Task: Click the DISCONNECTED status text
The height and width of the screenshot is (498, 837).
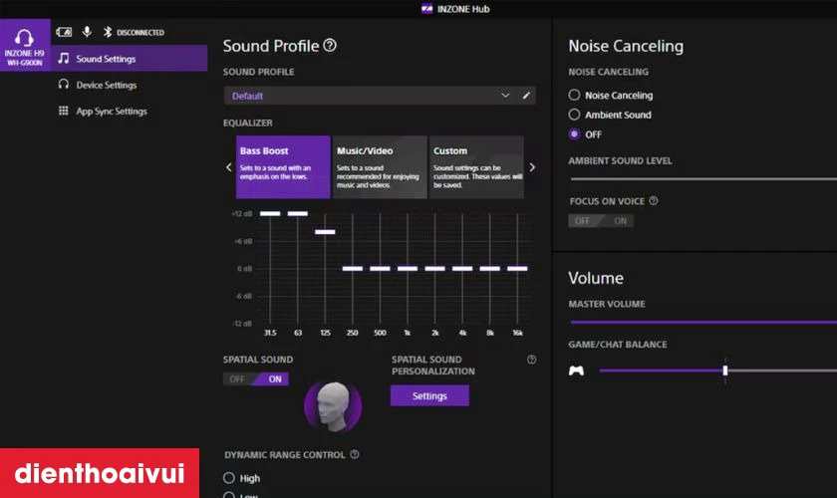Action: pos(140,33)
